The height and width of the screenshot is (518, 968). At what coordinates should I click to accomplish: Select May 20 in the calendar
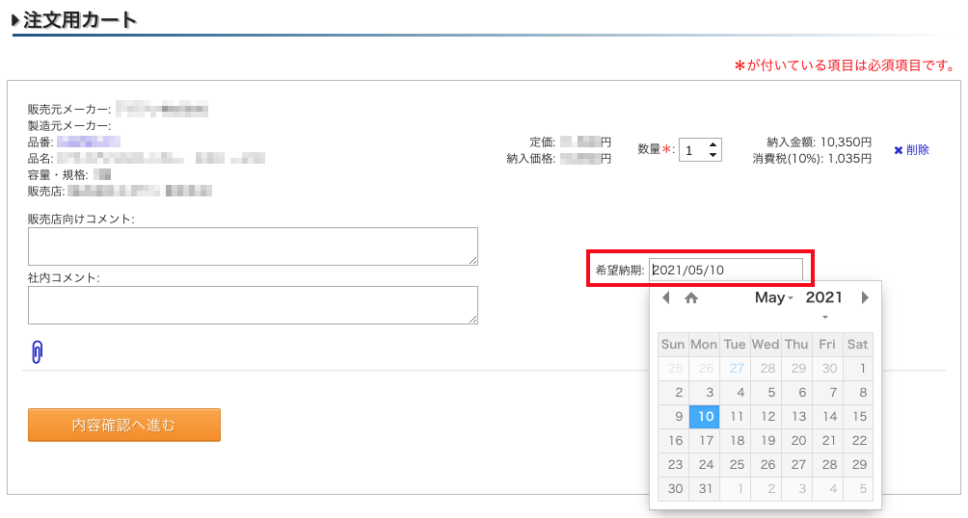click(797, 440)
